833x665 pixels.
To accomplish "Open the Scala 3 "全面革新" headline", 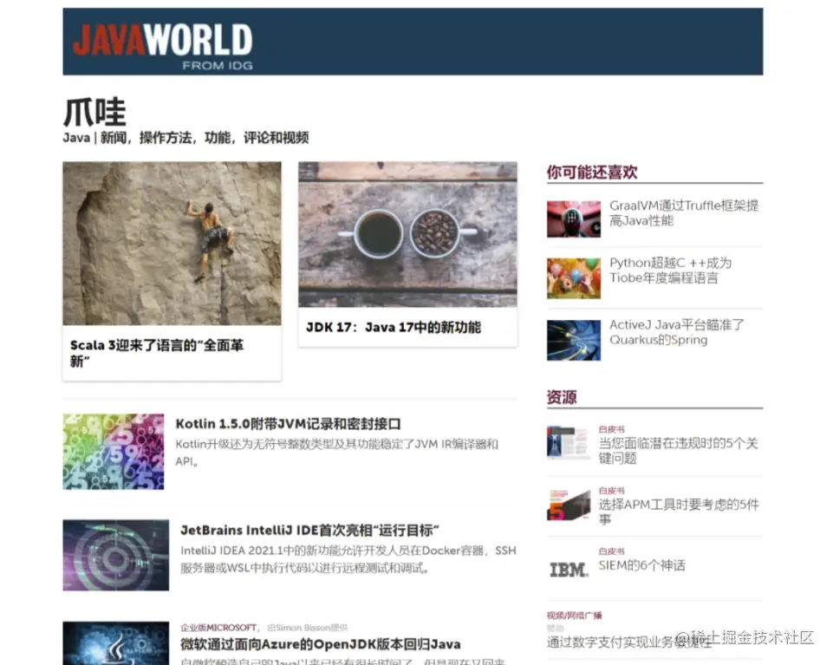I will coord(157,353).
